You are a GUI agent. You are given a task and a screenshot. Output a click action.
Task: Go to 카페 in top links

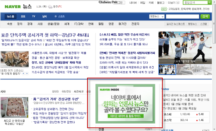click(151, 3)
